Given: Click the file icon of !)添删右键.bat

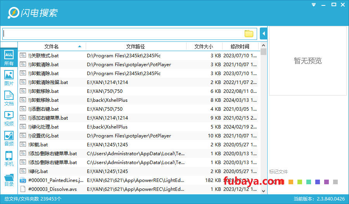Looking at the screenshot, I should click(23, 109).
